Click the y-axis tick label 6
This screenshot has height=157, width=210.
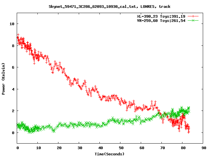click(13, 67)
